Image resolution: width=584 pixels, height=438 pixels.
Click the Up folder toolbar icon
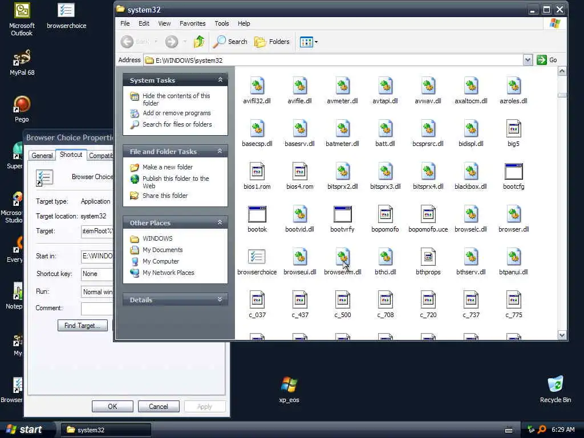coord(199,42)
